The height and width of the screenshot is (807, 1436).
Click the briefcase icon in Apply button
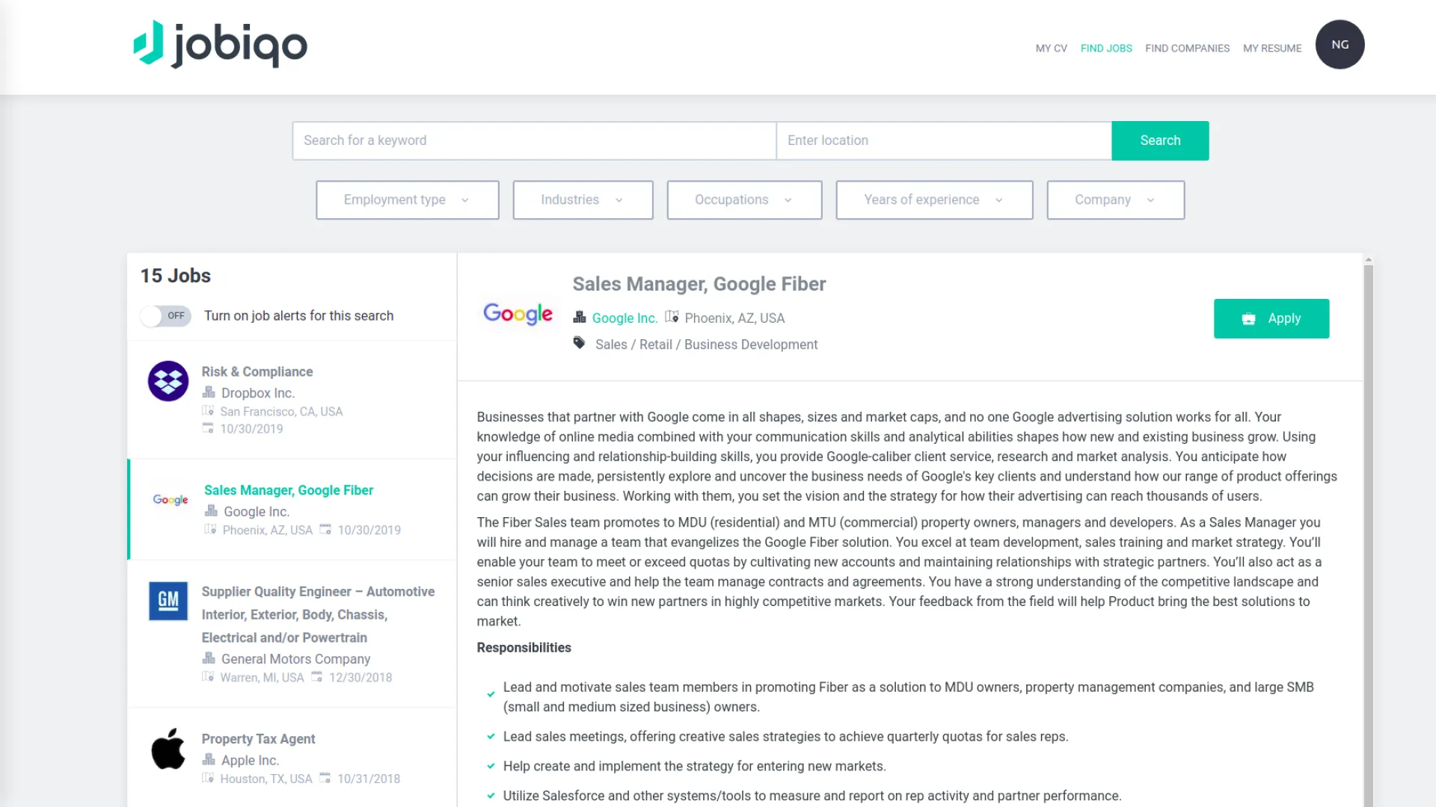(x=1248, y=319)
